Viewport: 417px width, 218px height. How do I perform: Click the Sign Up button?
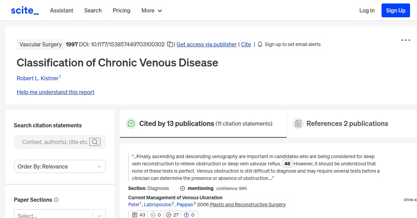point(395,10)
